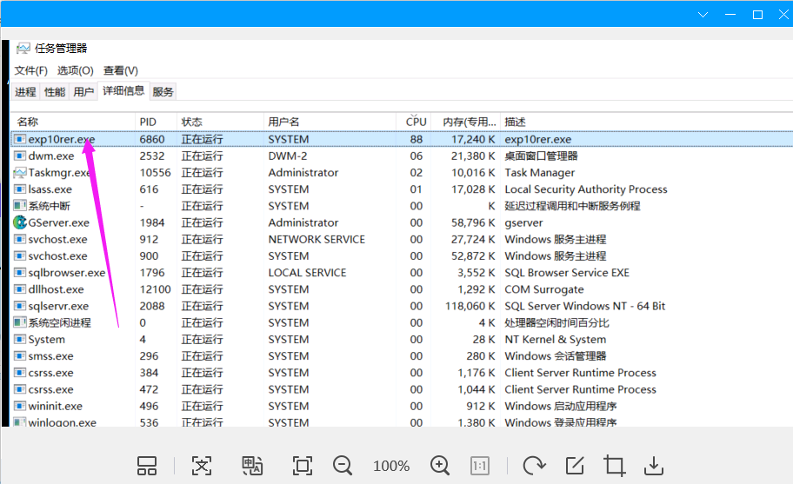Image resolution: width=793 pixels, height=484 pixels.
Task: Sort by the 状态 column header
Action: pos(221,122)
